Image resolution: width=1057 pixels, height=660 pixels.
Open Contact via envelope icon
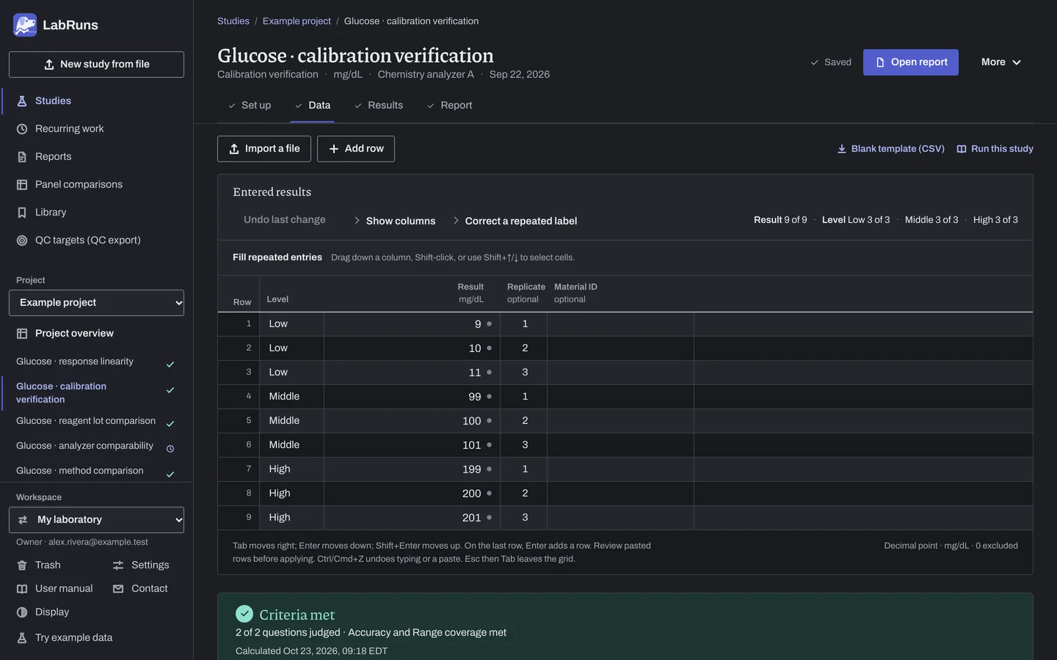pos(118,589)
